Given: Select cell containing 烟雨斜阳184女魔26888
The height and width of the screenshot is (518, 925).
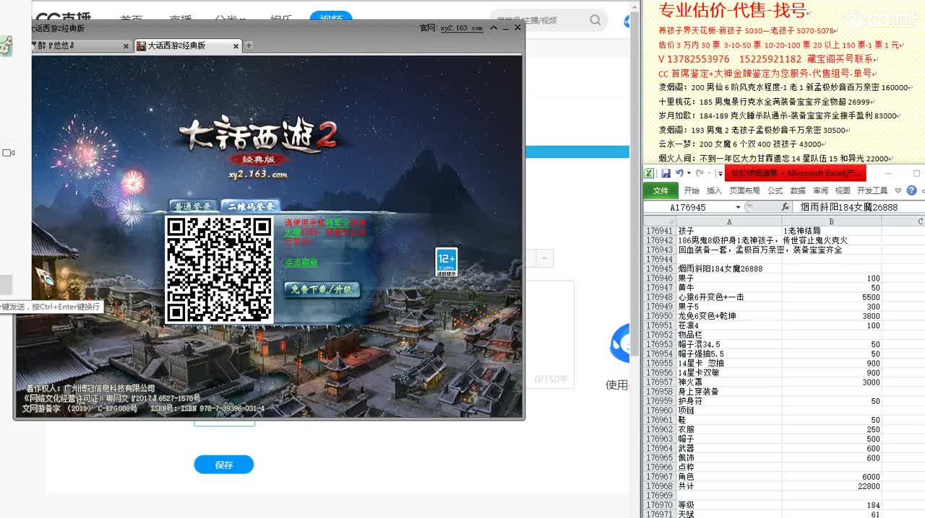Looking at the screenshot, I should (728, 269).
